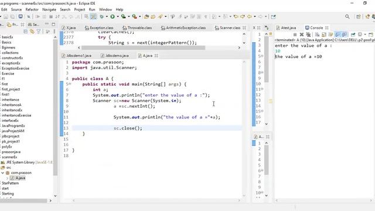
Task: Open the Help menu
Action: tap(120, 9)
